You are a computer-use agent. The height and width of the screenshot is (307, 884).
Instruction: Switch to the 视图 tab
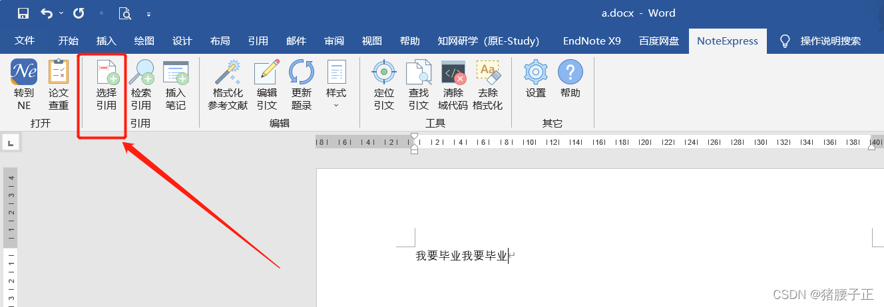coord(372,41)
